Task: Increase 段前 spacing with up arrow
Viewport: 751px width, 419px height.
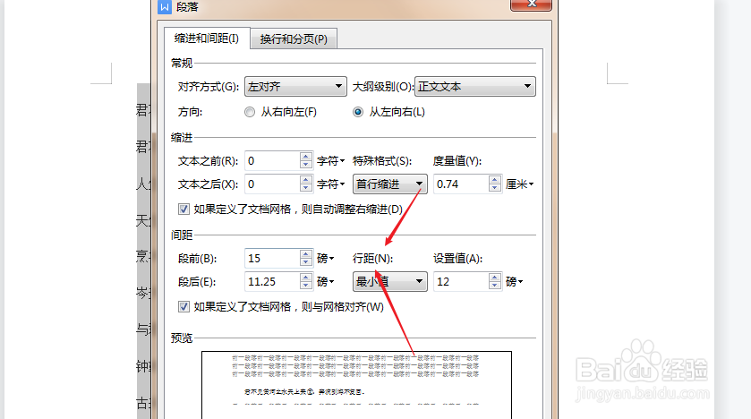Action: tap(306, 253)
